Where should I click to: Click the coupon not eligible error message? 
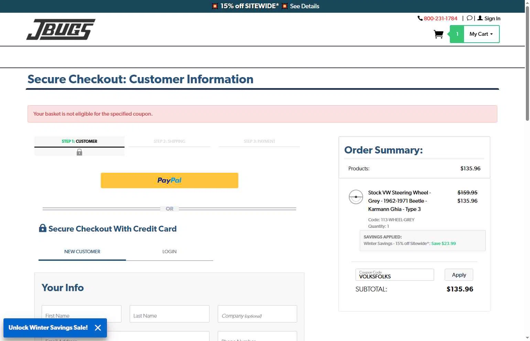click(93, 114)
